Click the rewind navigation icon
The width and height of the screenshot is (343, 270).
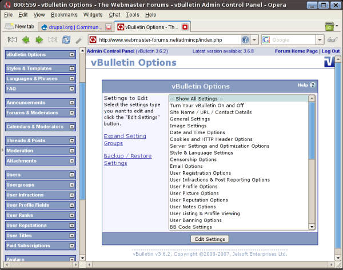12,40
